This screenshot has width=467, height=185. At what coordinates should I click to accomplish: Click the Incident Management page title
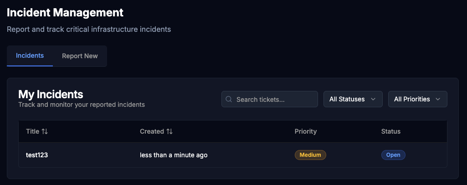[65, 12]
